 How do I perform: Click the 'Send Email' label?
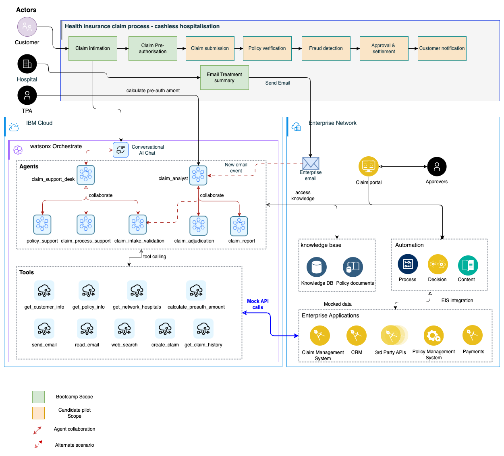(278, 83)
